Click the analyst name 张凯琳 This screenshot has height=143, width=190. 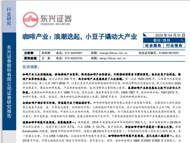(x=46, y=53)
